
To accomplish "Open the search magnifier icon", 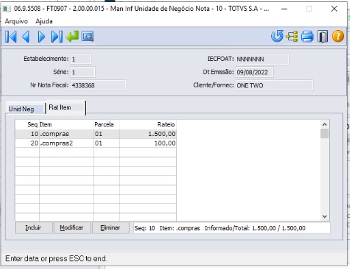I will pos(87,36).
